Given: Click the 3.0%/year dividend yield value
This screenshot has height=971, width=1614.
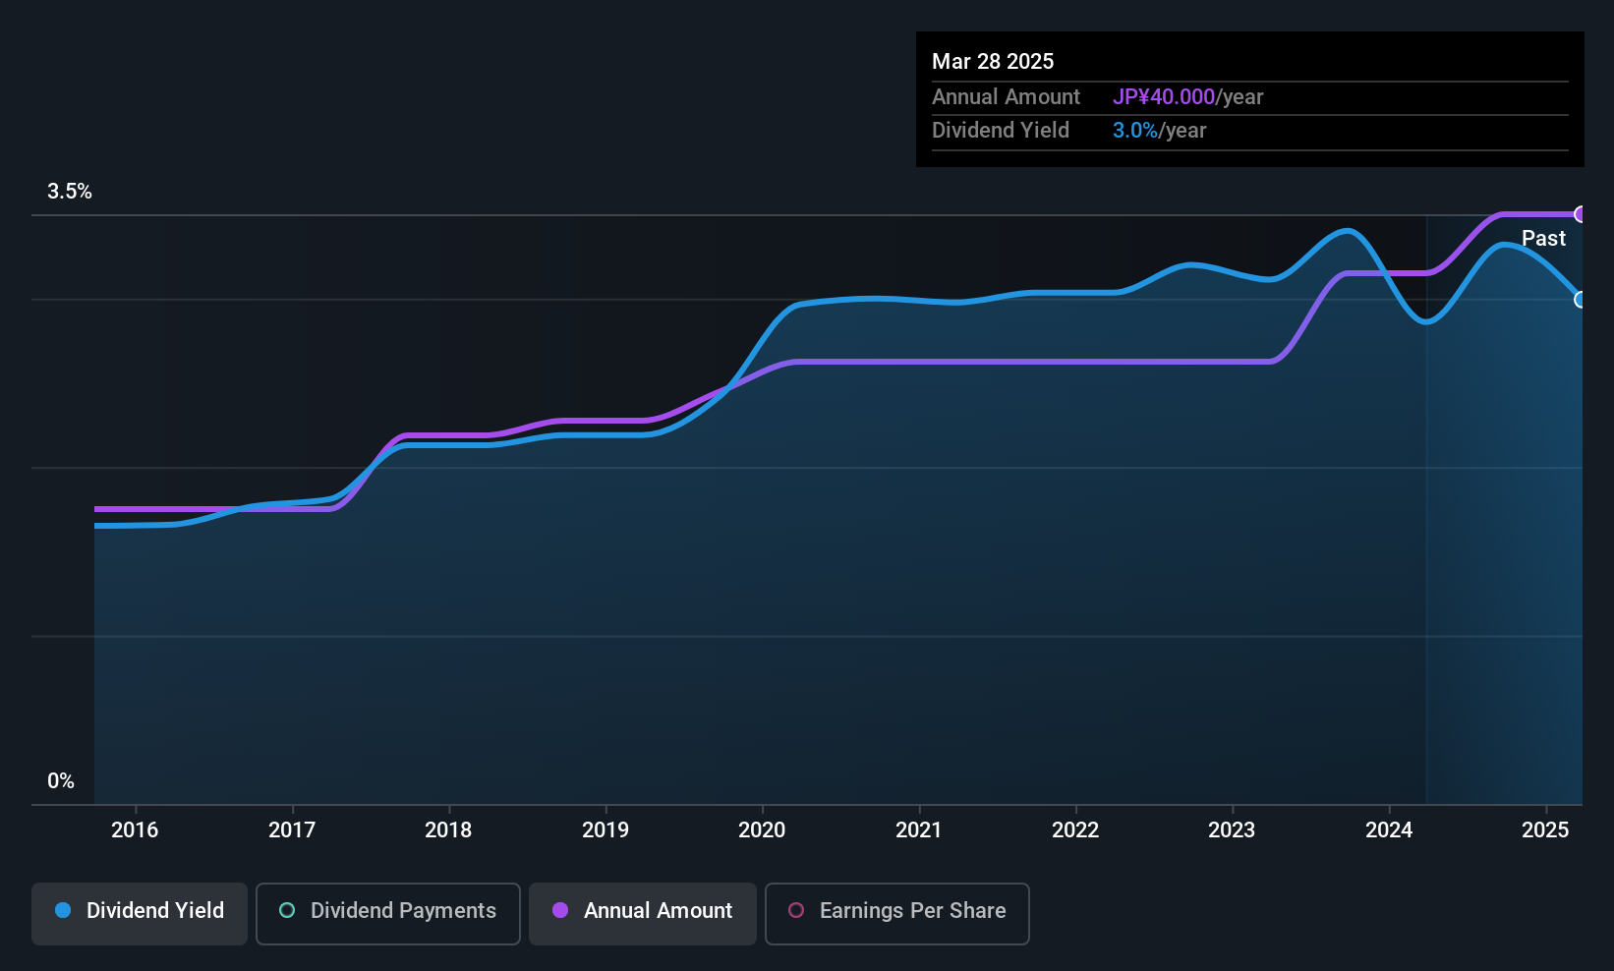Looking at the screenshot, I should click(x=1159, y=131).
